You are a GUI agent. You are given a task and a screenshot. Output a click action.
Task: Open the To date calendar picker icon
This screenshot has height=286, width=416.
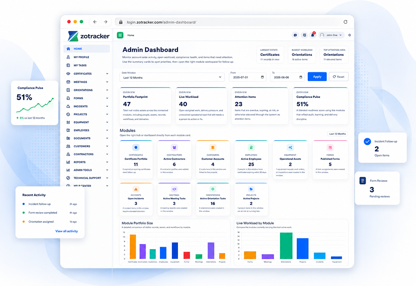click(x=300, y=77)
